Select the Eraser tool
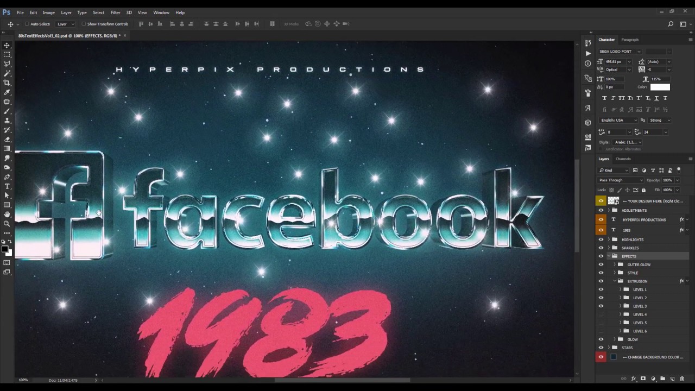Viewport: 695px width, 391px height. pyautogui.click(x=7, y=139)
